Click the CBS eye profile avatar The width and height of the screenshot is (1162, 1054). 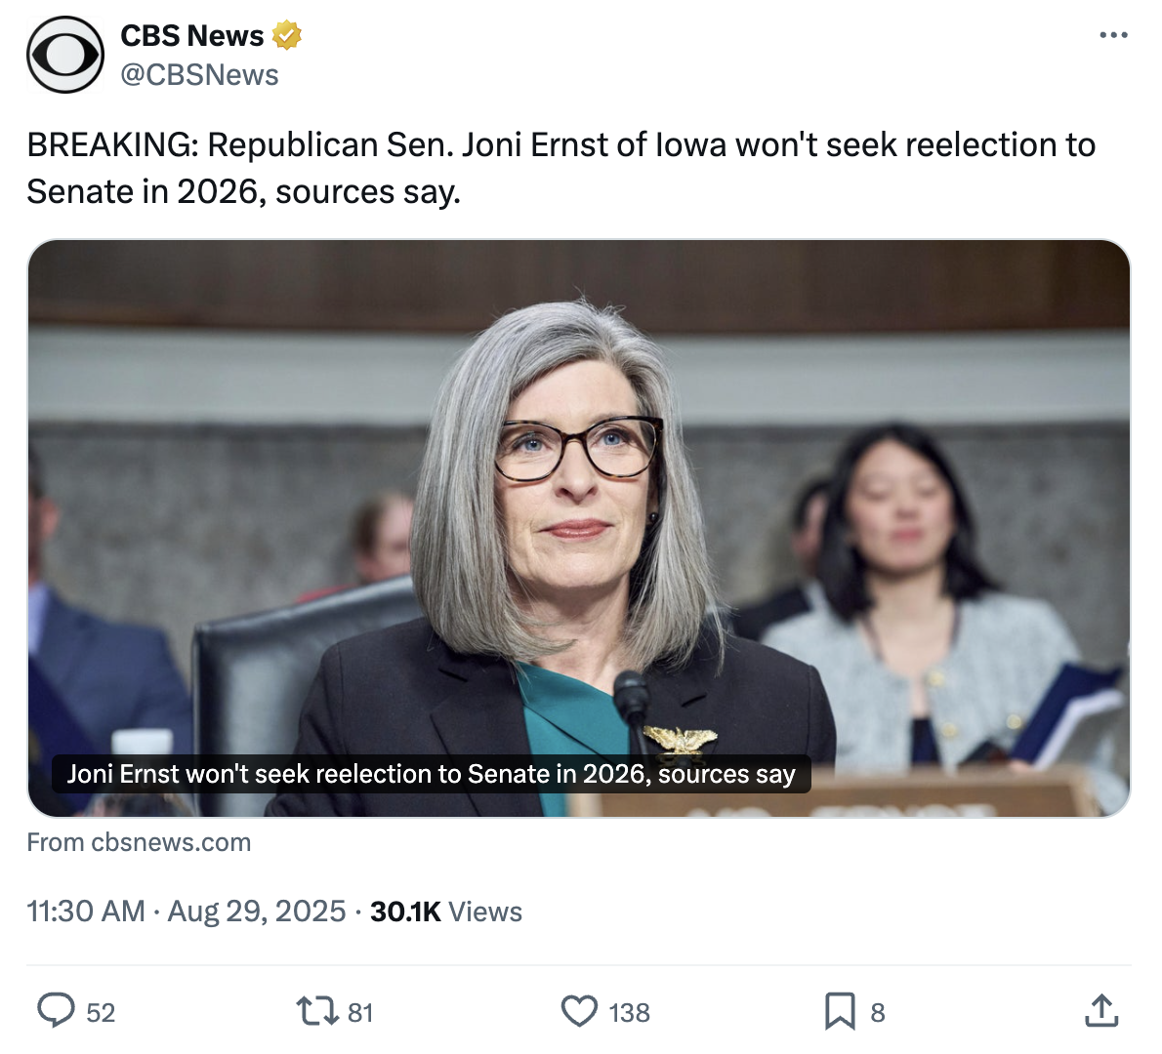pos(65,55)
